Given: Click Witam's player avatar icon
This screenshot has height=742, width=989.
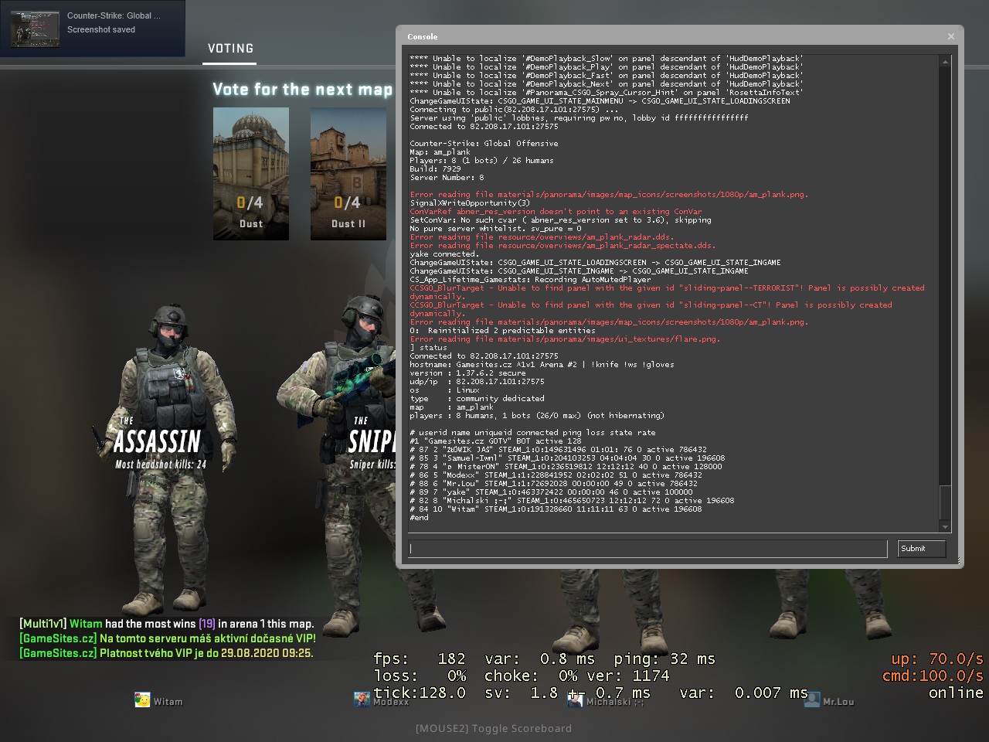Looking at the screenshot, I should [x=142, y=700].
